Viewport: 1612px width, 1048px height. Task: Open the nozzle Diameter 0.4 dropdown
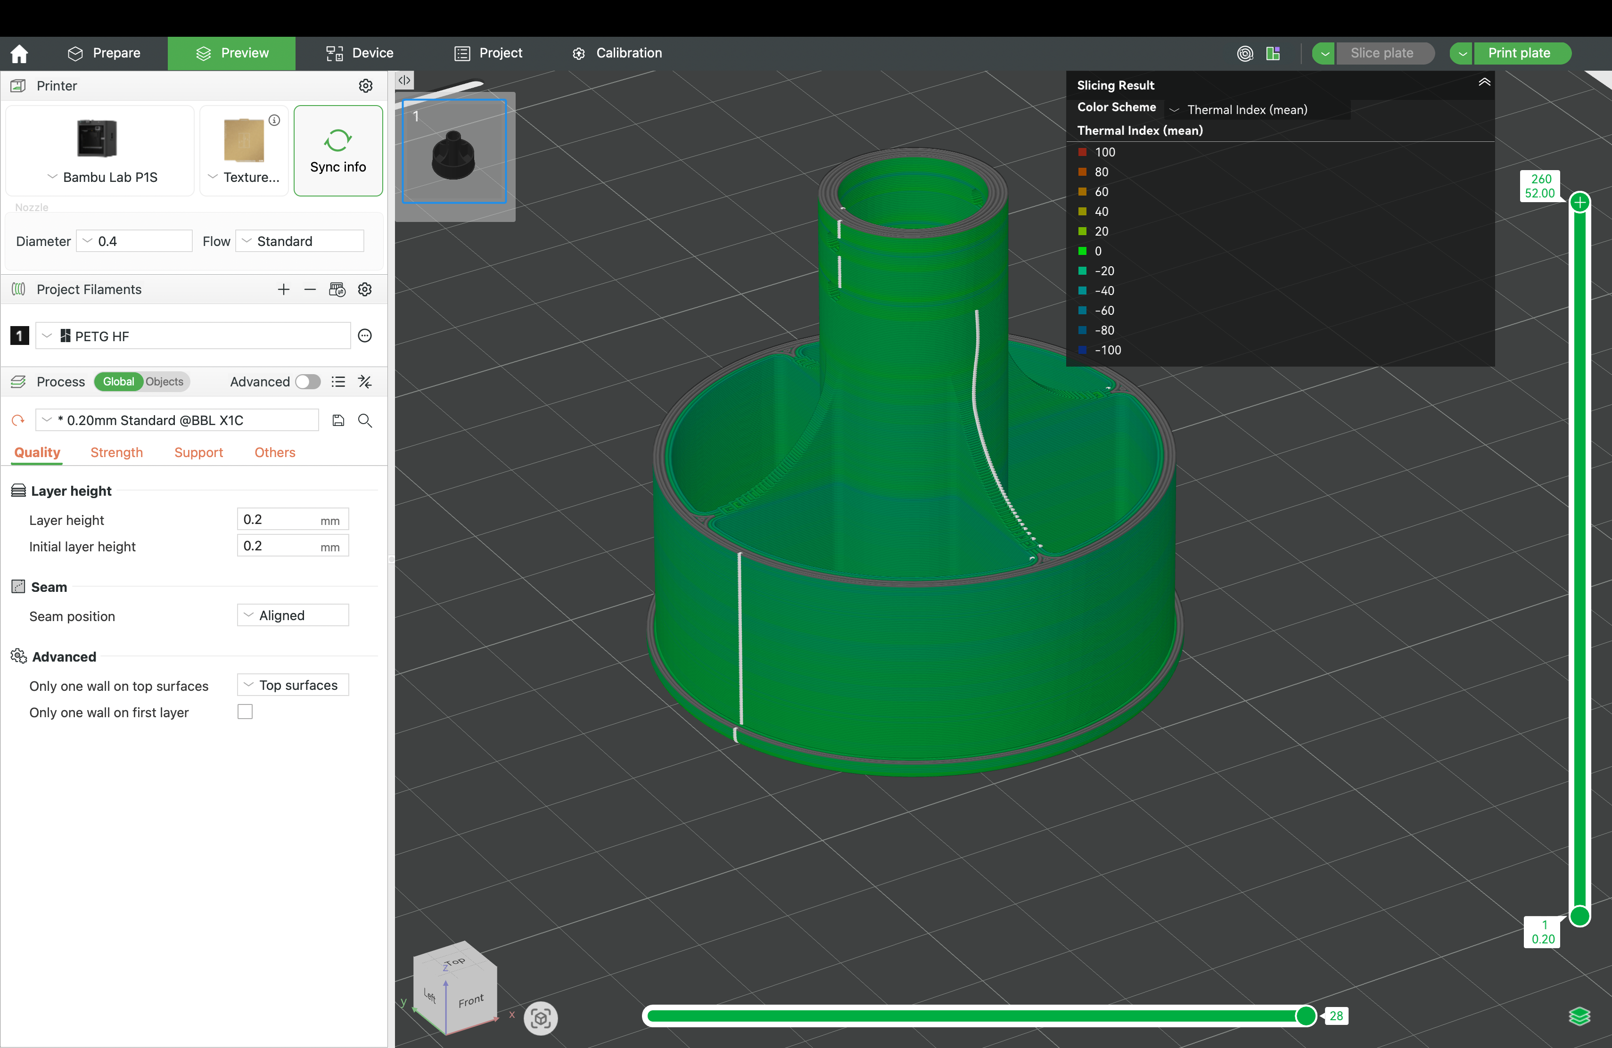click(x=133, y=240)
